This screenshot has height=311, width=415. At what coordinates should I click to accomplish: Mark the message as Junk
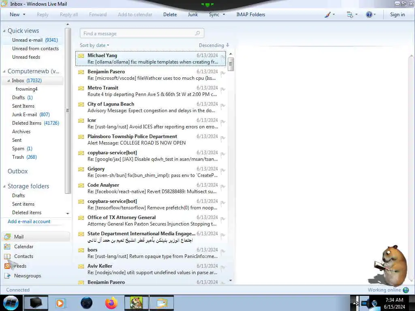pos(193,15)
